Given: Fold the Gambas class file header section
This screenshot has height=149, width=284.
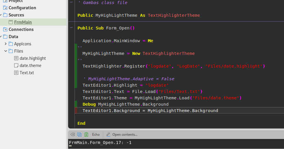Looking at the screenshot, I should (x=72, y=3).
